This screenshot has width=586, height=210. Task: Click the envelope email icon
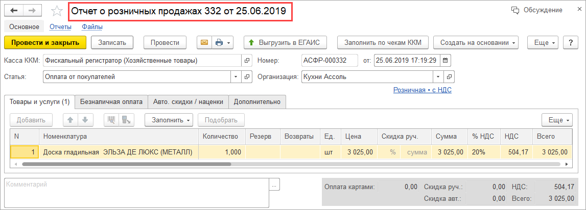click(204, 42)
